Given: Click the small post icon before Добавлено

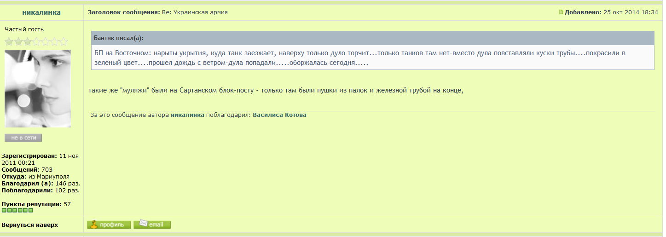Looking at the screenshot, I should pyautogui.click(x=561, y=12).
